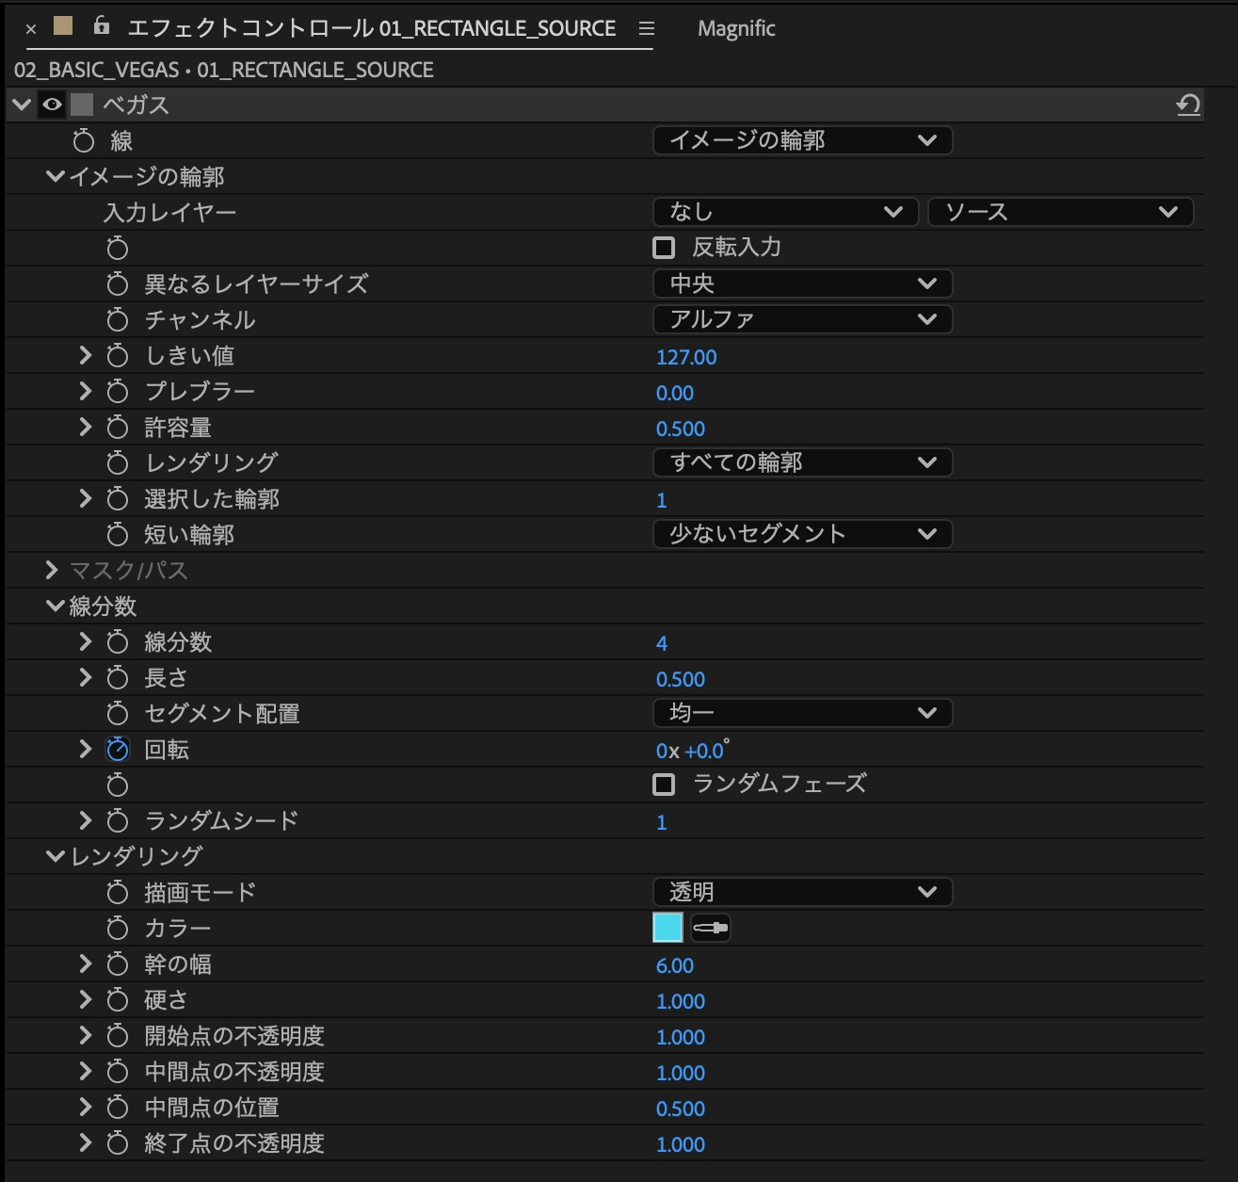This screenshot has width=1238, height=1182.
Task: Collapse the ベガス effect twirl arrow
Action: click(x=22, y=105)
